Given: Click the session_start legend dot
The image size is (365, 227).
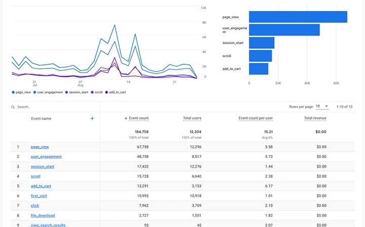Looking at the screenshot, I should pos(66,92).
